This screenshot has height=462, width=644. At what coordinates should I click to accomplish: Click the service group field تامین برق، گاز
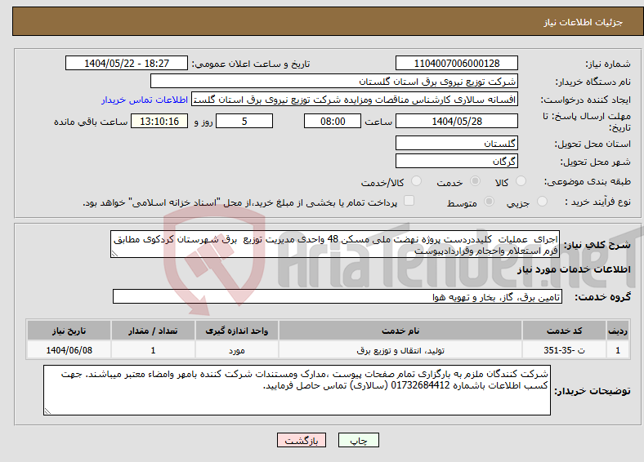(338, 296)
